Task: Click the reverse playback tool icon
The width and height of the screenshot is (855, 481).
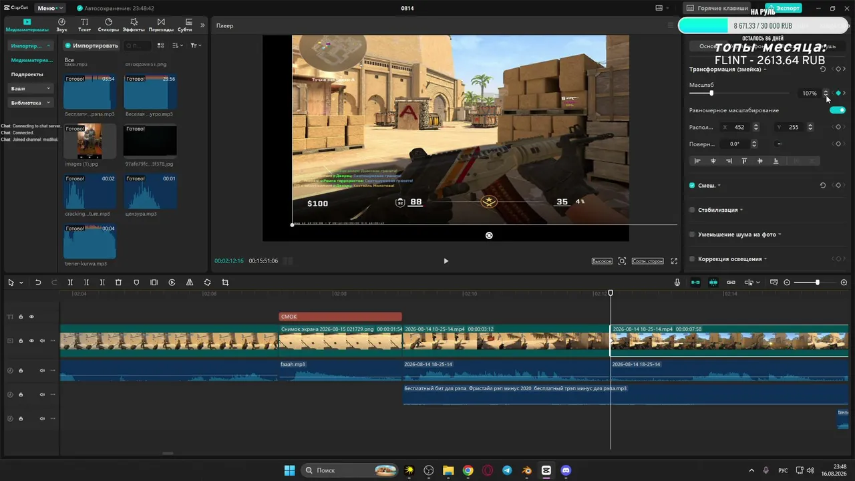Action: [x=172, y=283]
